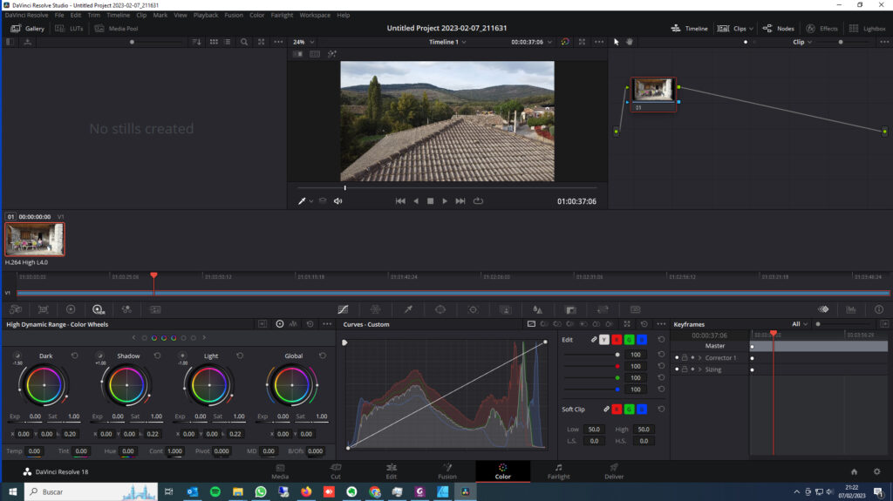Select the hand pan tool in node editor

[628, 42]
